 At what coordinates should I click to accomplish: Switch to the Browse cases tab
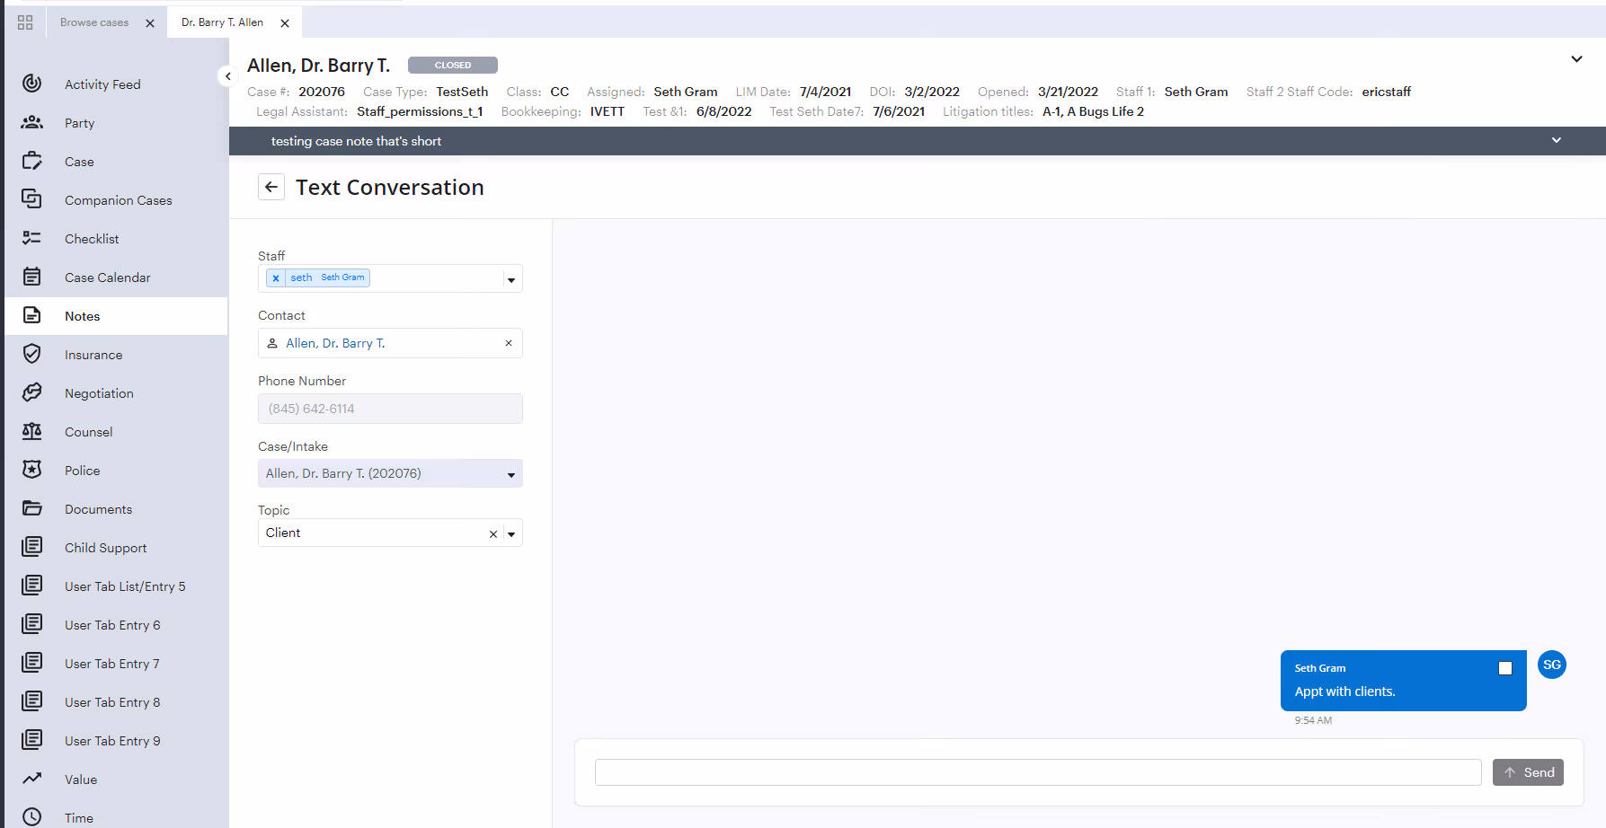[x=94, y=22]
